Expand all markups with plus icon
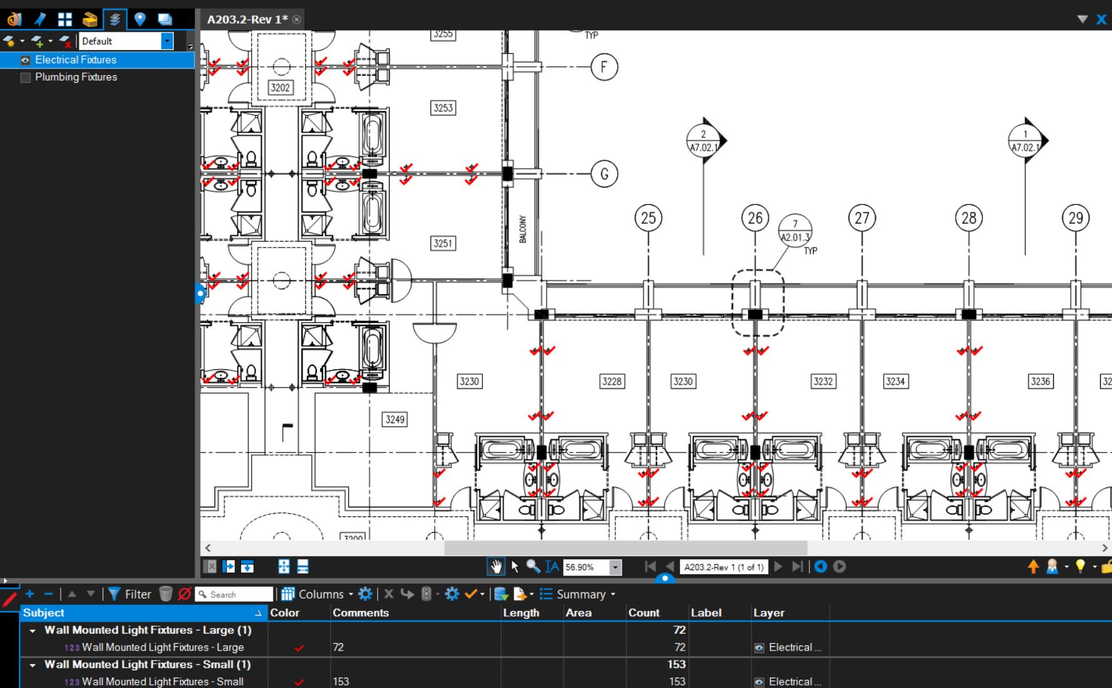The width and height of the screenshot is (1112, 688). point(29,594)
